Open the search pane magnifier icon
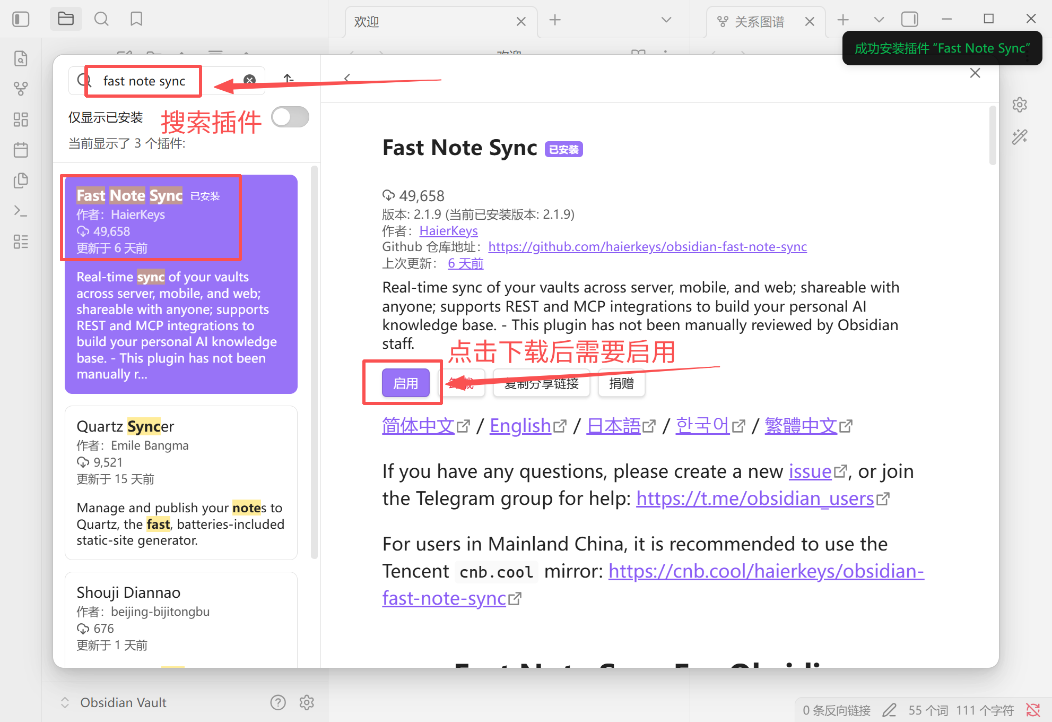 (101, 19)
